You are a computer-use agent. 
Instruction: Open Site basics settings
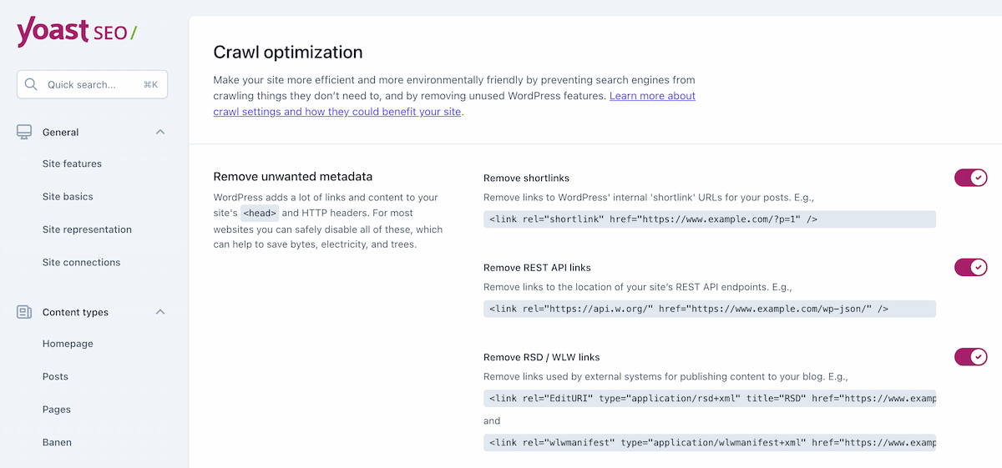(x=68, y=197)
